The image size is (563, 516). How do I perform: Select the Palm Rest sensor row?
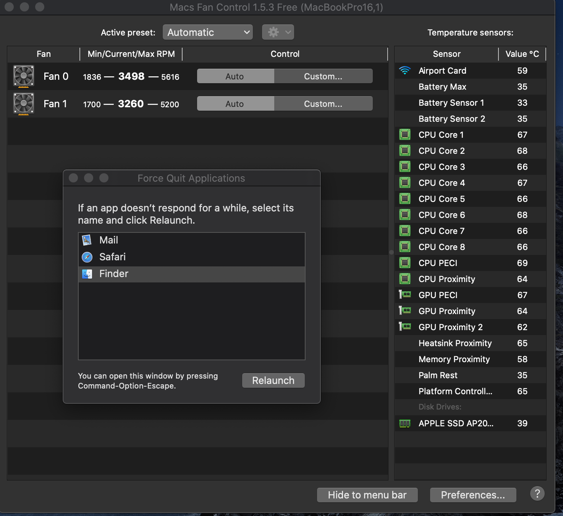click(x=470, y=375)
